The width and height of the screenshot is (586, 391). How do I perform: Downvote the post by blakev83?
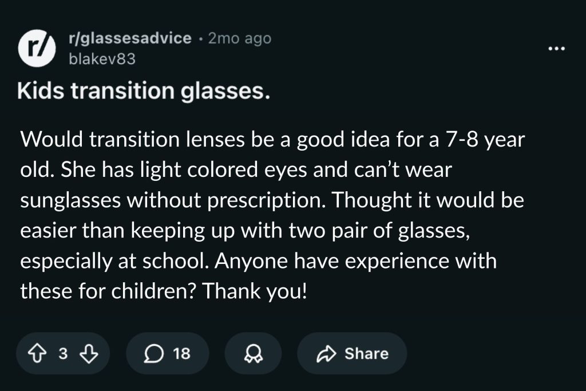pos(88,354)
